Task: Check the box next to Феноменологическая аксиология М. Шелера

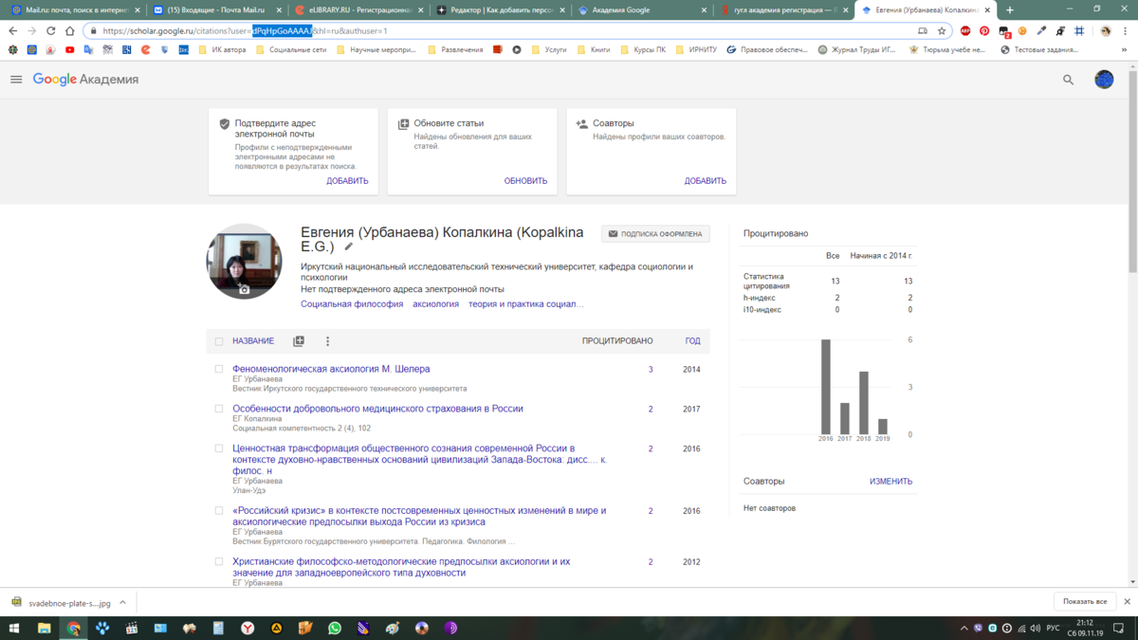Action: point(219,369)
